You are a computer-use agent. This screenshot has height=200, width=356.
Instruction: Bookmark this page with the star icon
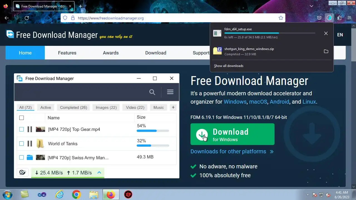click(x=281, y=18)
